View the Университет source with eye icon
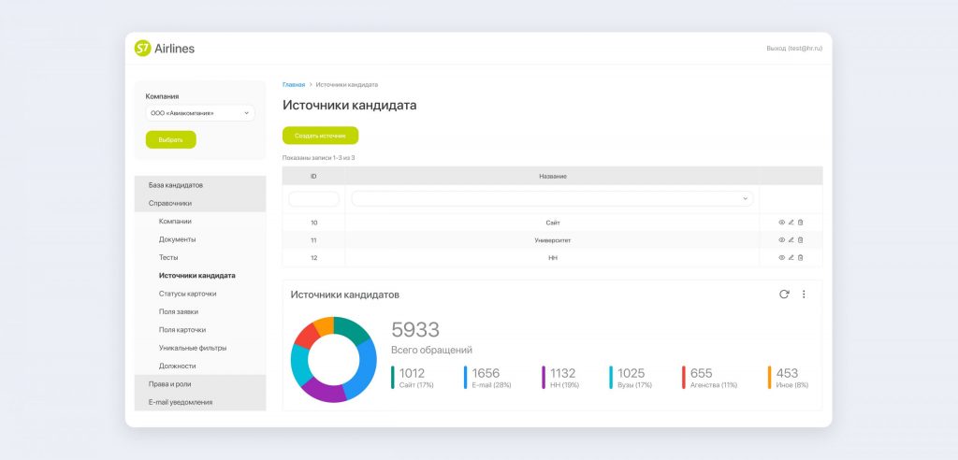 [782, 240]
